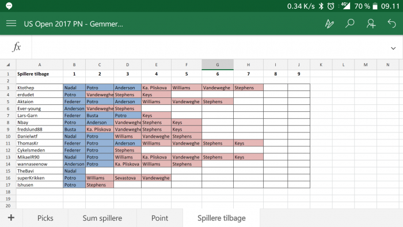This screenshot has height=227, width=403.
Task: Click inside the formula bar input
Action: (208, 47)
